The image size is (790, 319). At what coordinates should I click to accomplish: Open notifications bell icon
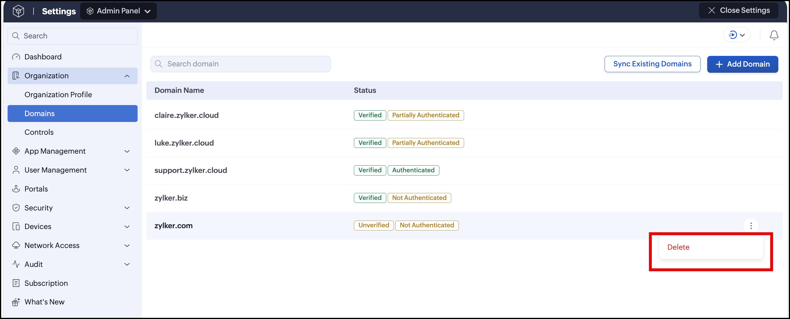[x=774, y=35]
